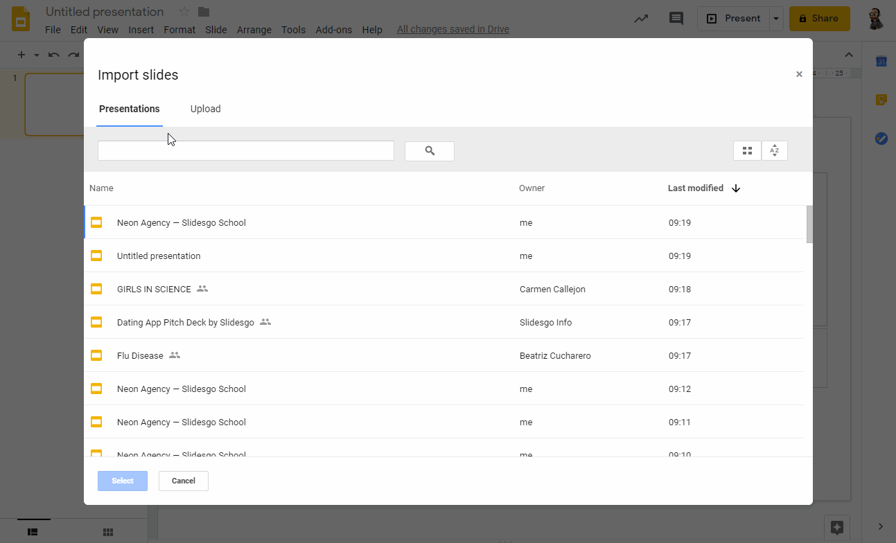Switch to the Upload tab
896x543 pixels.
tap(205, 109)
